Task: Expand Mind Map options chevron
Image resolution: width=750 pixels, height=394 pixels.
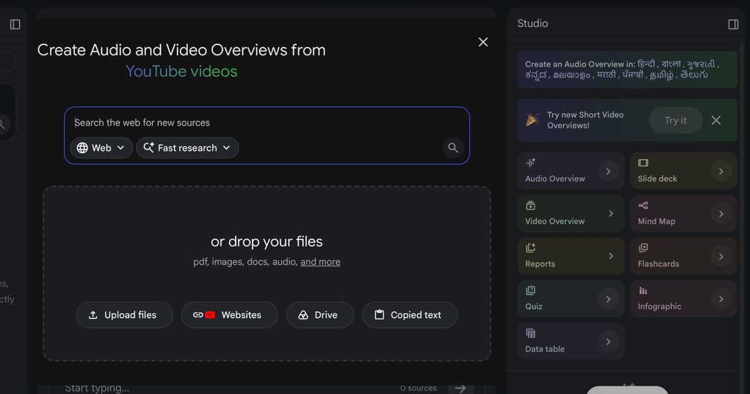Action: (x=721, y=213)
